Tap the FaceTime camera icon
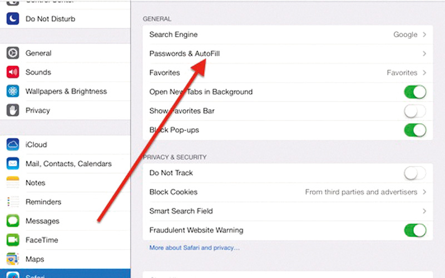The image size is (445, 278). tap(13, 240)
